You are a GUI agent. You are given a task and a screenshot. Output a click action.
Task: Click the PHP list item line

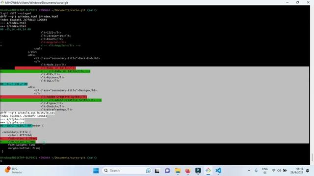coord(50,74)
